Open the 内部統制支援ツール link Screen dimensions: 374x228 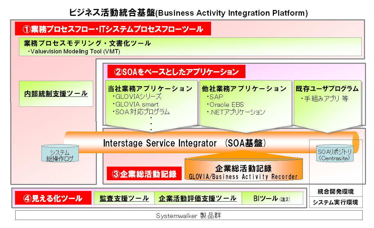tap(56, 93)
